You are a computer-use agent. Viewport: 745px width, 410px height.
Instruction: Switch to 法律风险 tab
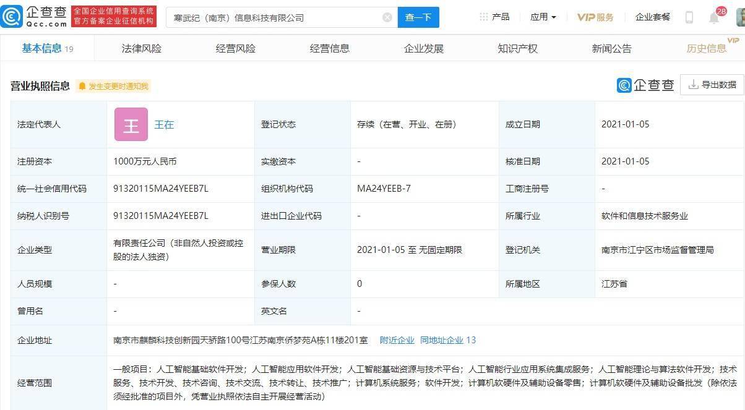point(142,48)
